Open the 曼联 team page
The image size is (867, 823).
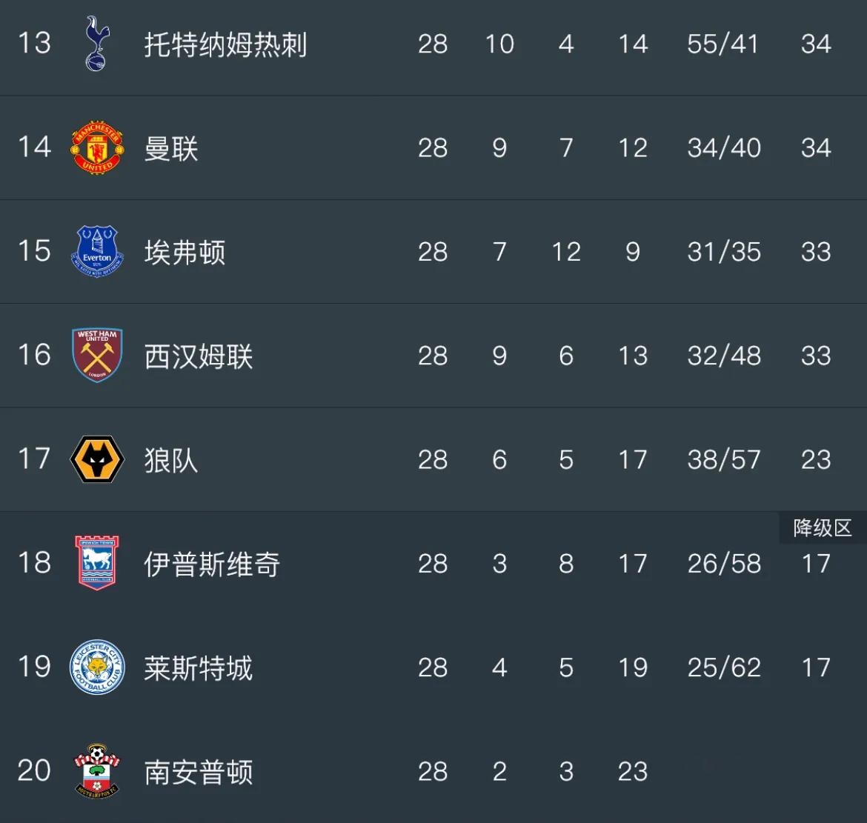click(x=170, y=148)
